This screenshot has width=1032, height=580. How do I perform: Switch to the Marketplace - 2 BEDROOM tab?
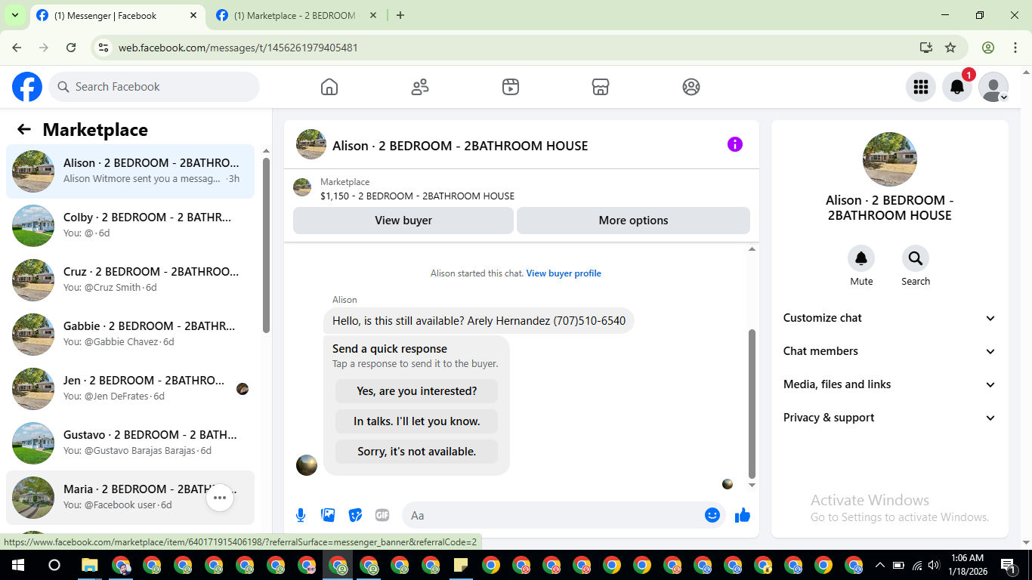click(x=295, y=15)
